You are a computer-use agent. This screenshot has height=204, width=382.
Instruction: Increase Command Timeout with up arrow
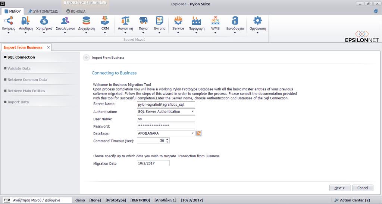click(x=167, y=139)
